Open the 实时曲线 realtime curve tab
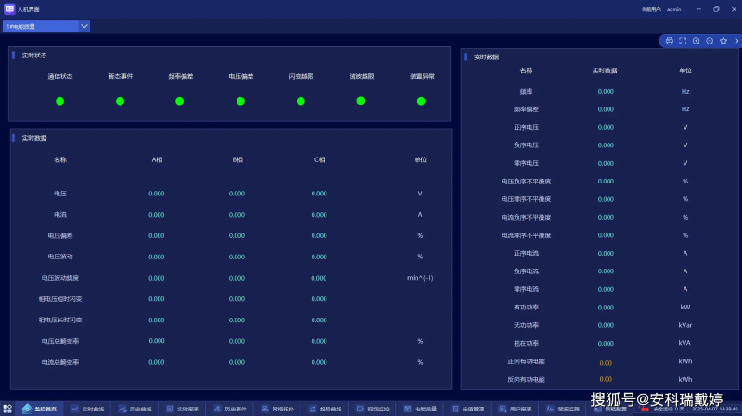742x416 pixels. tap(87, 409)
